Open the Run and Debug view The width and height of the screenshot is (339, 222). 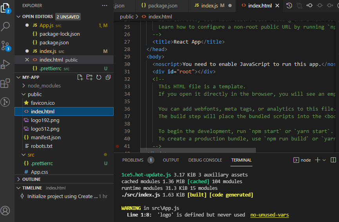pos(5,64)
